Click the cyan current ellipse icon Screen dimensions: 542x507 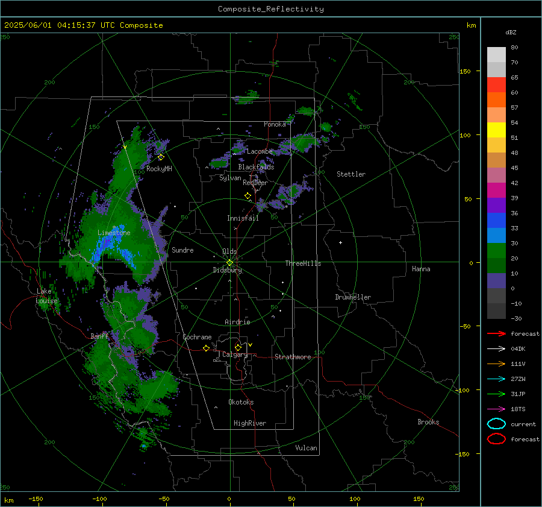tap(496, 424)
